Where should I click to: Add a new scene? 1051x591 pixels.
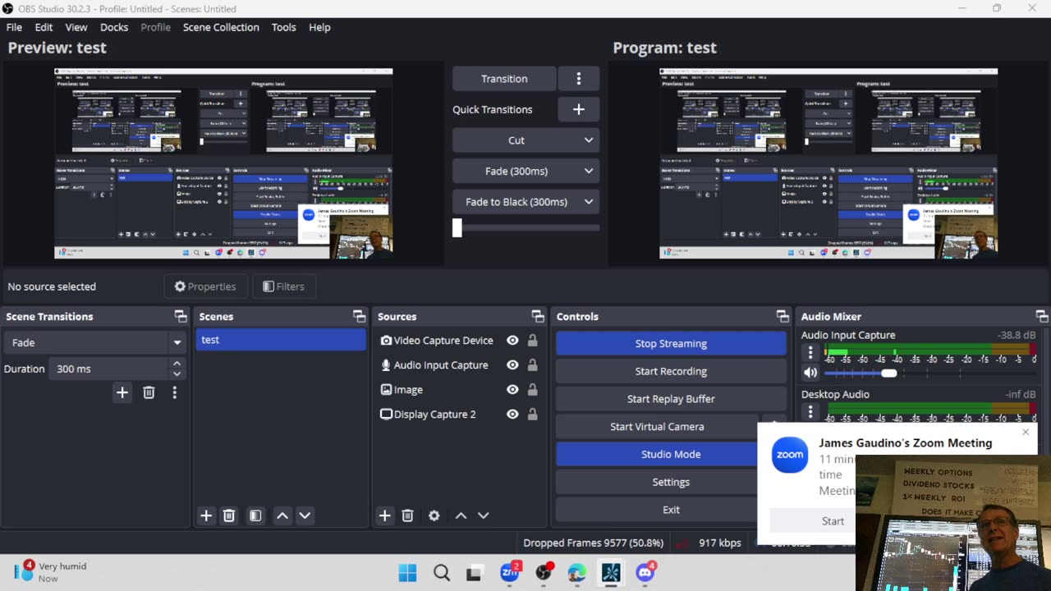tap(206, 515)
